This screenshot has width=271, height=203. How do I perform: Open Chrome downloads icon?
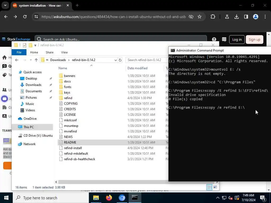(236, 17)
